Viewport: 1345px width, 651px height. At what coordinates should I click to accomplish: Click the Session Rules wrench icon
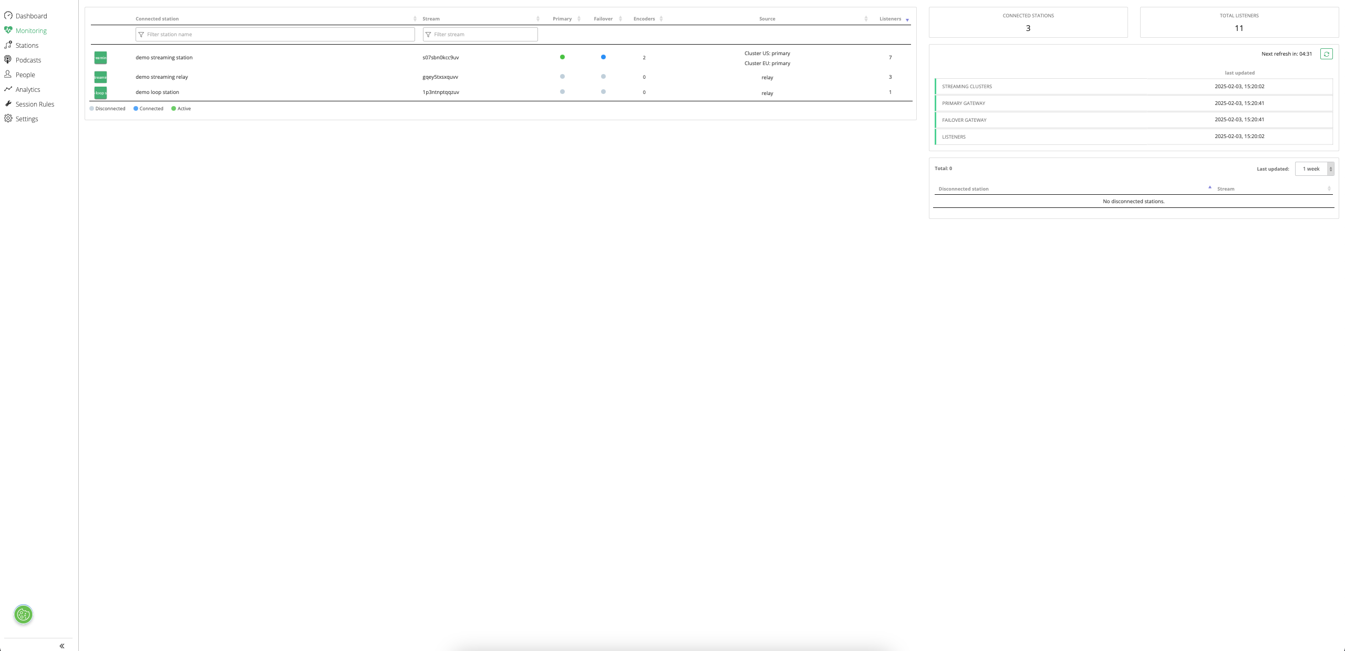tap(8, 104)
